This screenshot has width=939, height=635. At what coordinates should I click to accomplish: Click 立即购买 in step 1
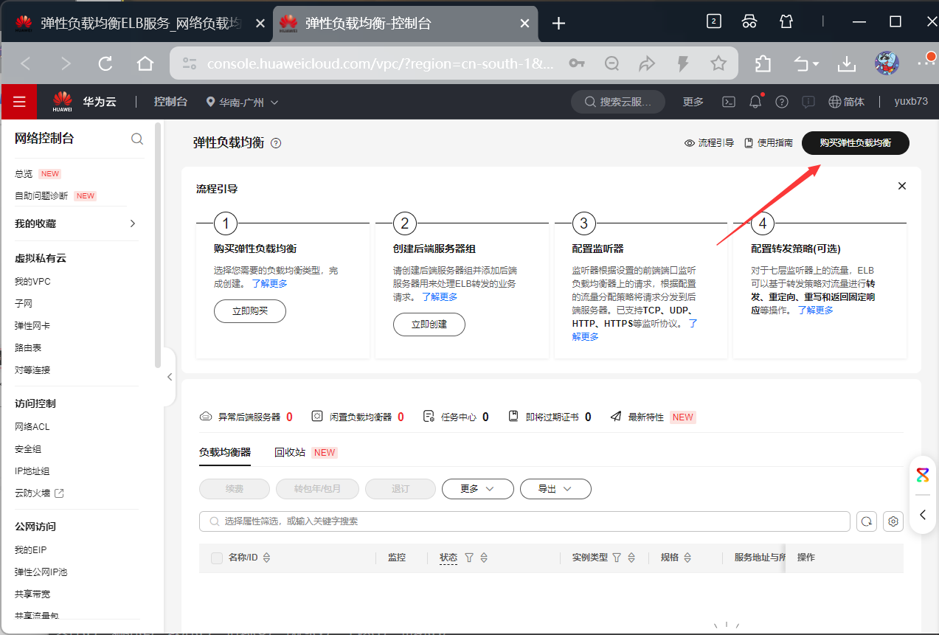(x=250, y=311)
